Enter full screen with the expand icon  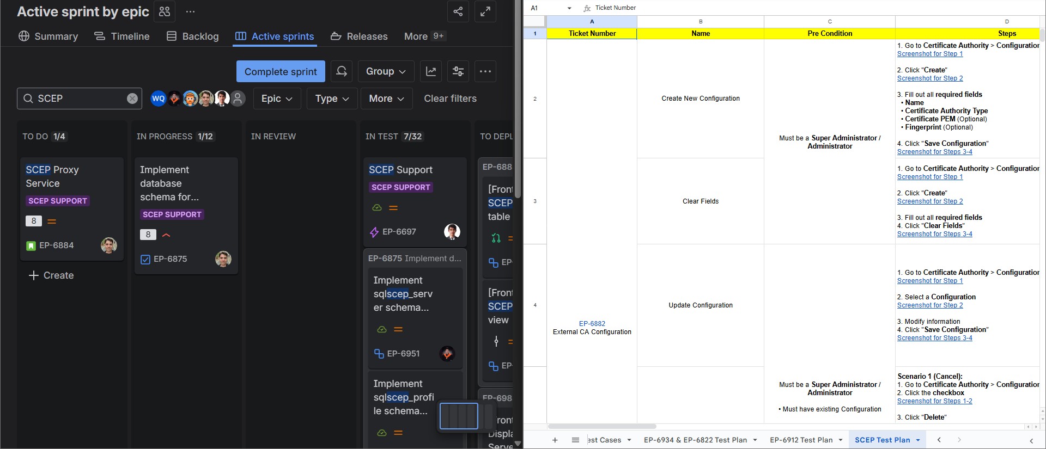[485, 11]
